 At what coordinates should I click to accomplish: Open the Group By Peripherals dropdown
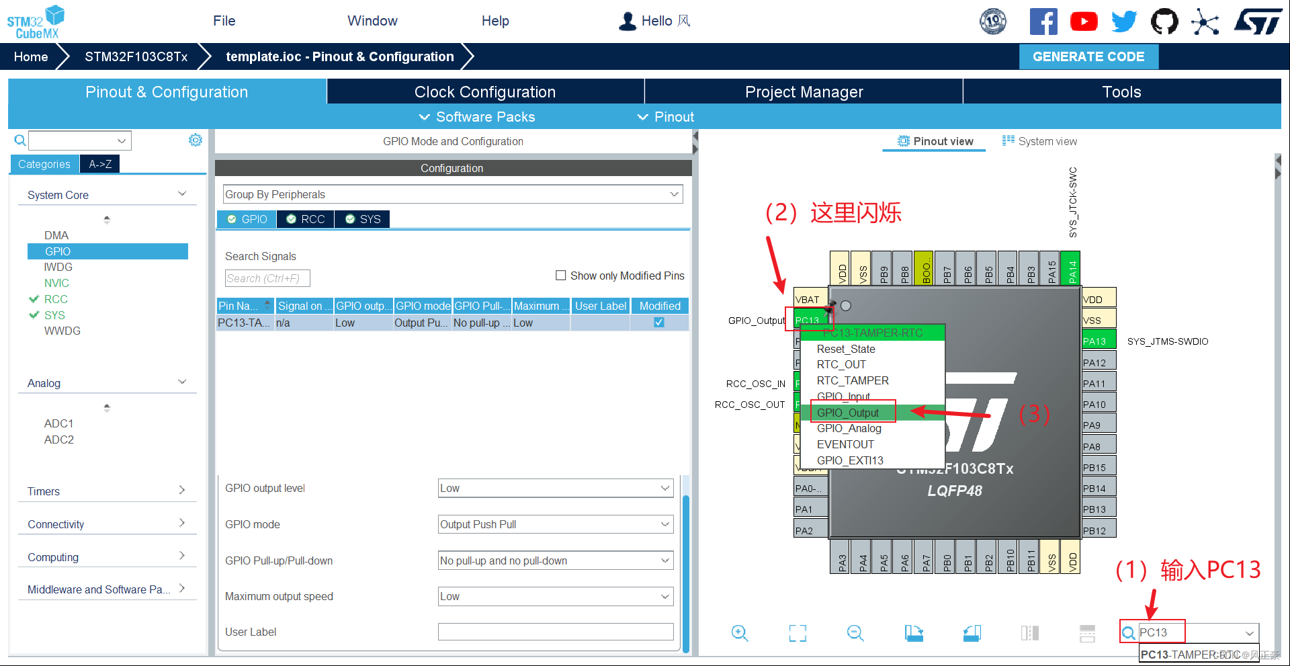pyautogui.click(x=453, y=194)
